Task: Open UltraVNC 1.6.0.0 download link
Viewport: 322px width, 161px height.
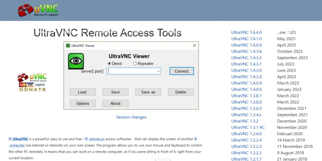Action: pyautogui.click(x=247, y=45)
